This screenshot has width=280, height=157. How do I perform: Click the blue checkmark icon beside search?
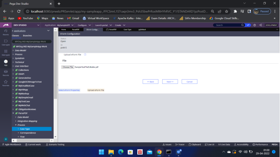(248, 25)
